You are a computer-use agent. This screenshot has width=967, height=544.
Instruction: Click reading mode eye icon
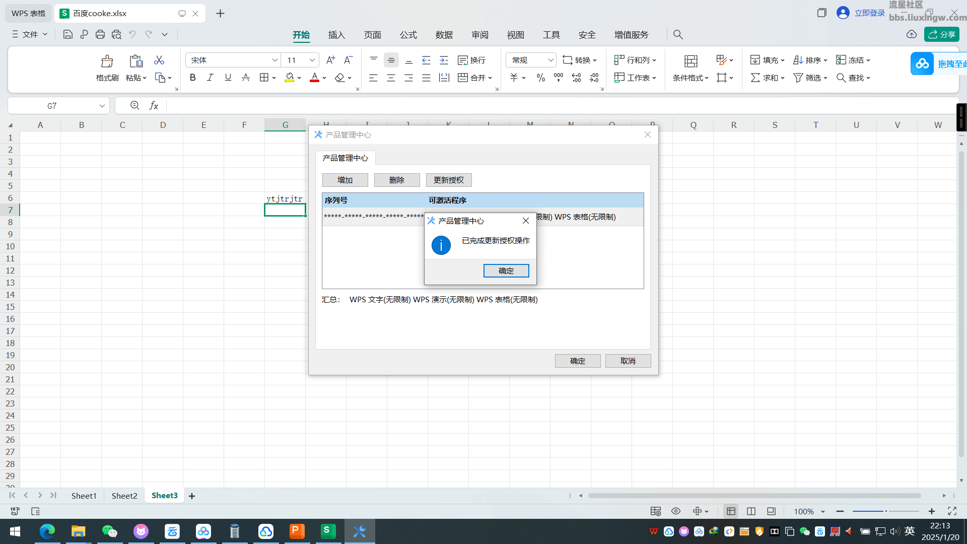point(676,511)
